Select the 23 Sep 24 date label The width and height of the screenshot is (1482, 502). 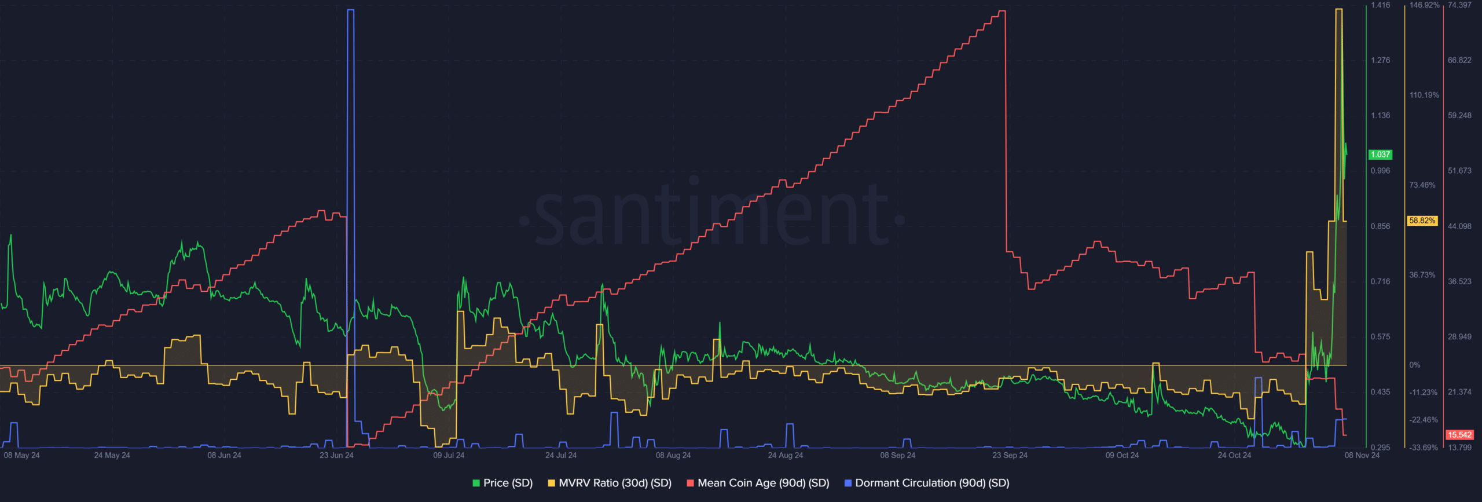pyautogui.click(x=1010, y=456)
